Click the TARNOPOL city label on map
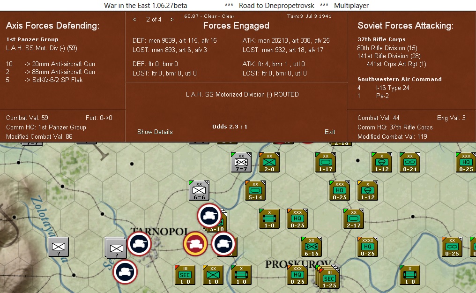Screen dimensions: 476x293 click(x=159, y=232)
